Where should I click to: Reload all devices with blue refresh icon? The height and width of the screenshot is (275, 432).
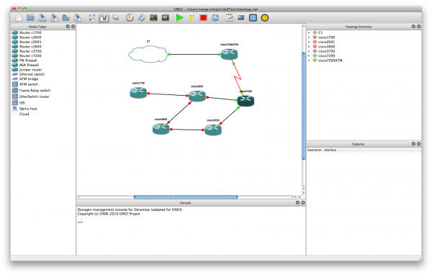click(x=215, y=18)
